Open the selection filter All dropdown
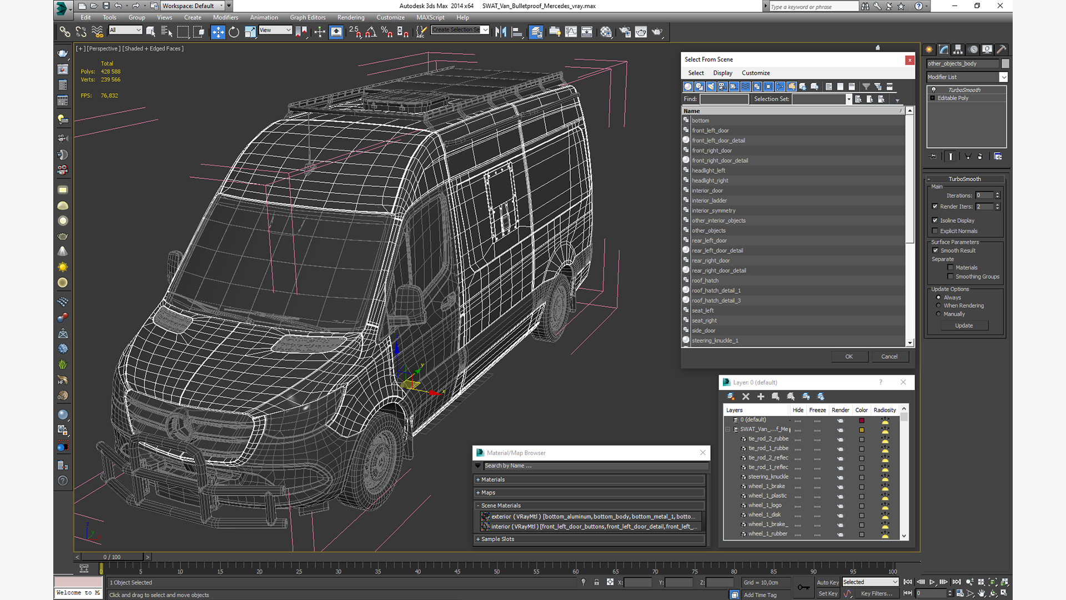The width and height of the screenshot is (1066, 600). tap(125, 31)
